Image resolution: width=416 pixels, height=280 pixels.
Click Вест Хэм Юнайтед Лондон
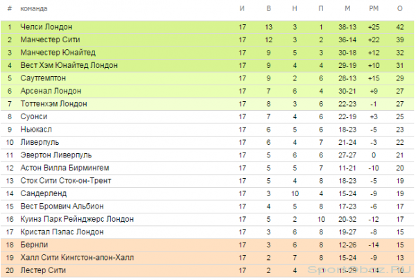pyautogui.click(x=69, y=65)
